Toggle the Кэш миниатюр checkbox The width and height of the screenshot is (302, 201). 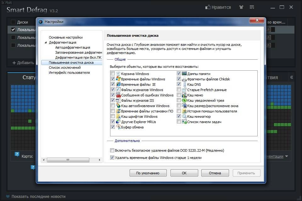(x=179, y=117)
